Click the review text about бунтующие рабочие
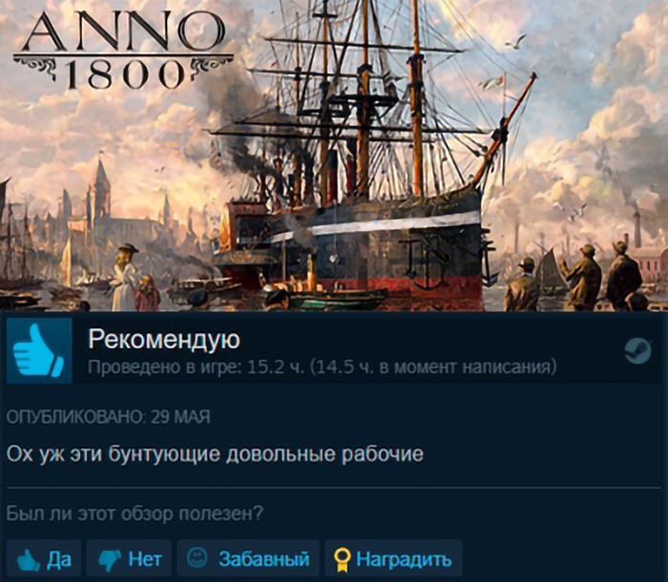The height and width of the screenshot is (582, 668). [215, 454]
